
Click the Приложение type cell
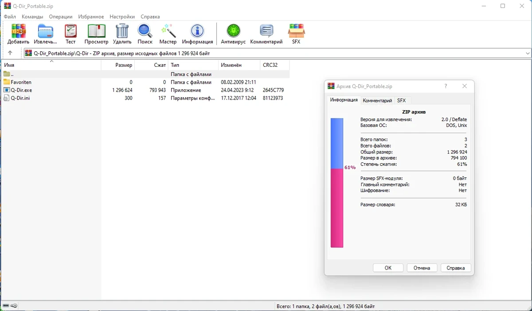tap(186, 90)
